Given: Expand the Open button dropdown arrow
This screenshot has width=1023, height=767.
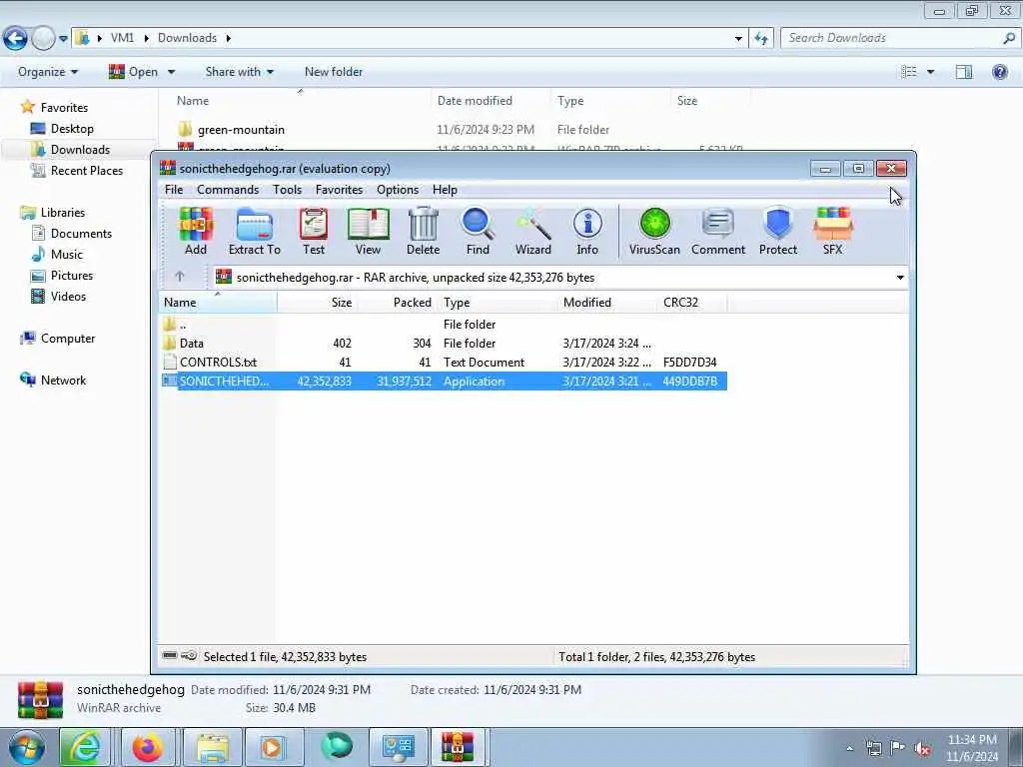Looking at the screenshot, I should [x=171, y=72].
